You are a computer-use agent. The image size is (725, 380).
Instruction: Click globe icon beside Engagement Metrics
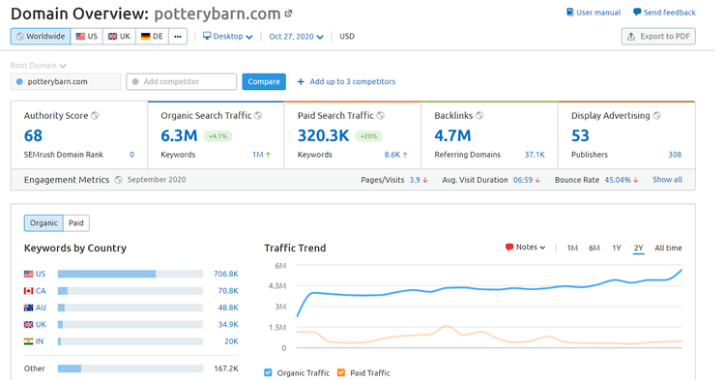[x=118, y=180]
